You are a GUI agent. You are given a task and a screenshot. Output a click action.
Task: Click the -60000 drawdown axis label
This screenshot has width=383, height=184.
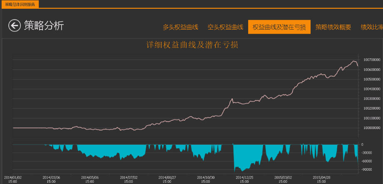pos(367,161)
